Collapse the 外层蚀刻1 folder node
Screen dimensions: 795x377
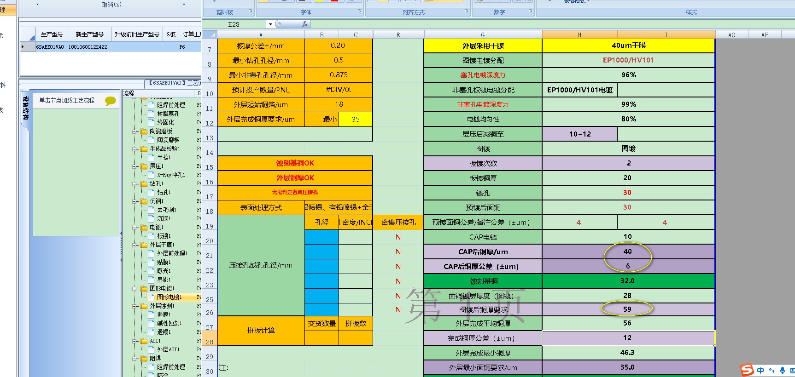(x=135, y=306)
